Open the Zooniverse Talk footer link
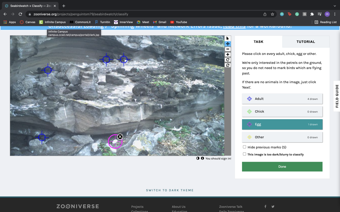340x212 pixels. pyautogui.click(x=231, y=207)
